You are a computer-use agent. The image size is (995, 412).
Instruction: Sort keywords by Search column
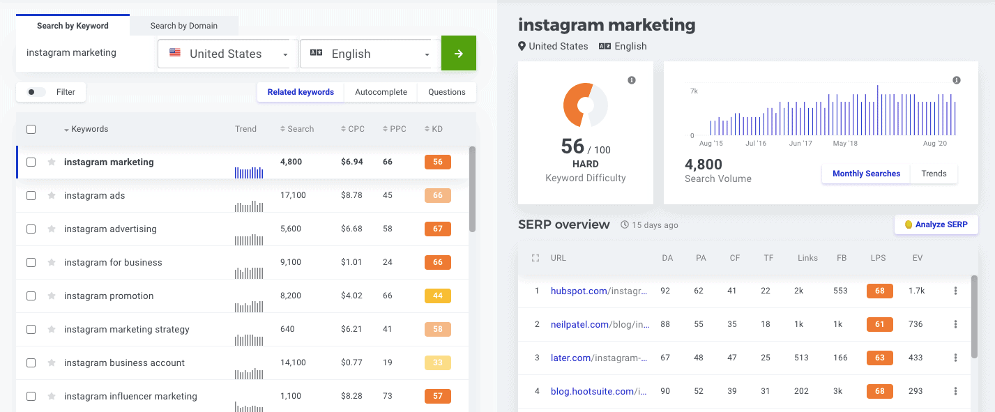click(x=297, y=129)
